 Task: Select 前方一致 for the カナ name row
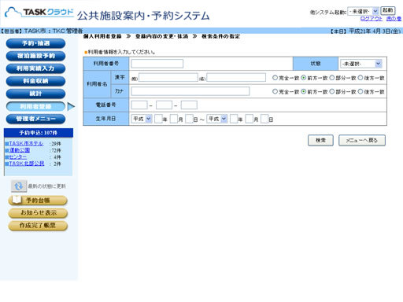point(304,91)
